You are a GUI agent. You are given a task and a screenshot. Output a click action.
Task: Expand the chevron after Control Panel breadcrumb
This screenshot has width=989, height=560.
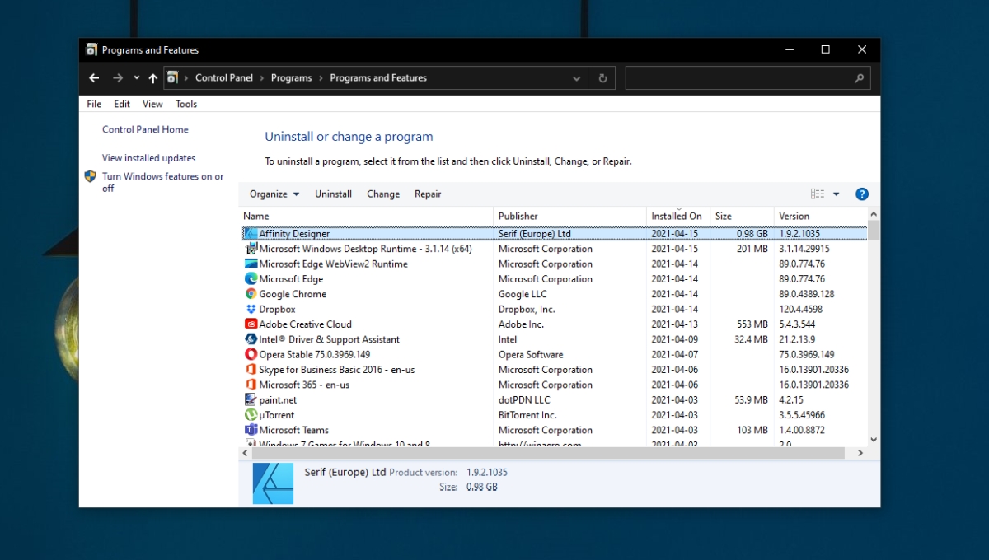pyautogui.click(x=262, y=78)
